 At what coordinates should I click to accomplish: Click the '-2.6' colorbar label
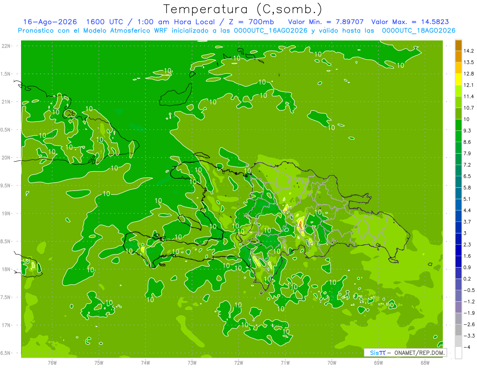coord(469,325)
